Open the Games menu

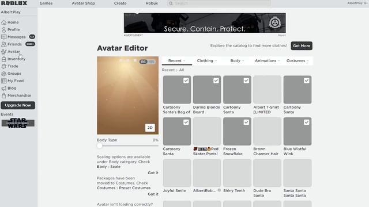46,3
